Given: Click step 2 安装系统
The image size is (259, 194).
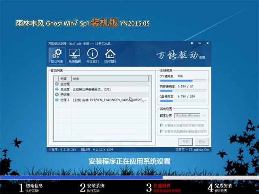Looking at the screenshot, I should coord(92,188).
